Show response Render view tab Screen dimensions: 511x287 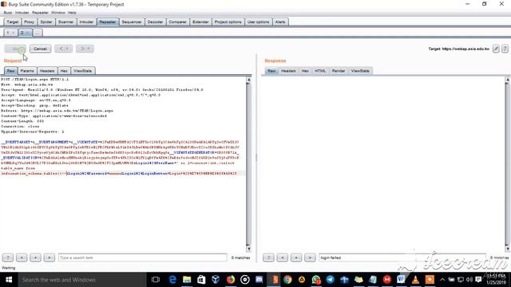[x=339, y=71]
